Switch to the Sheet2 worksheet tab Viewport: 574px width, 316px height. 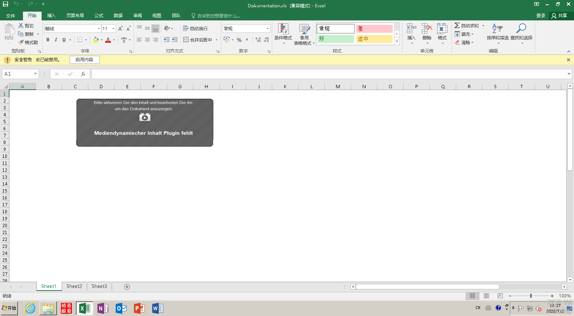point(74,286)
